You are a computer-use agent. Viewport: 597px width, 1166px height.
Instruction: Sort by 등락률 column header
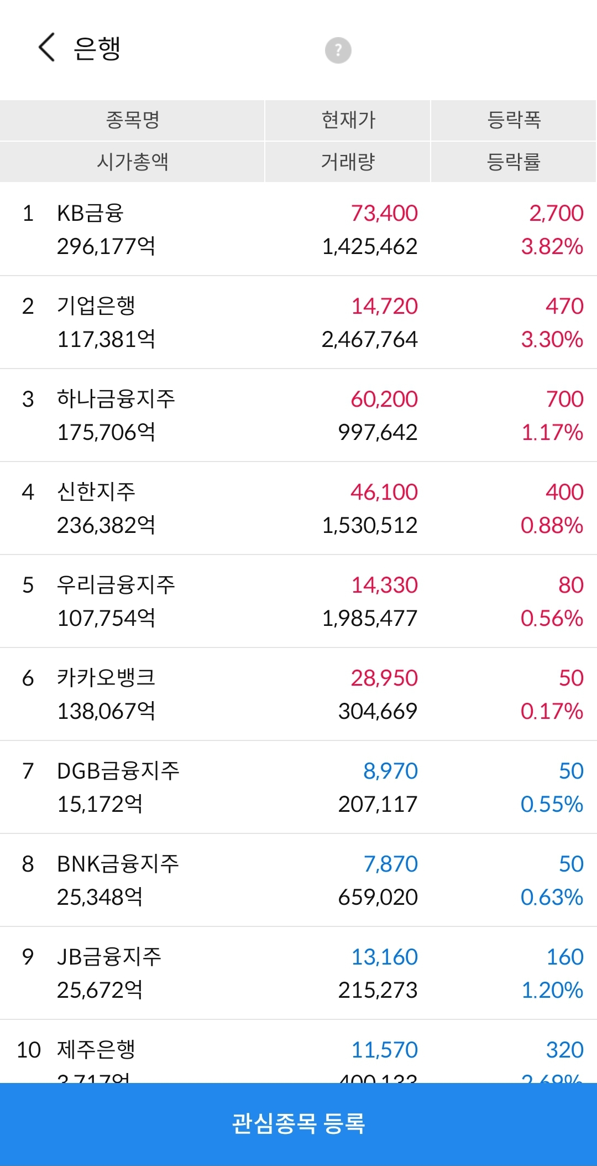tap(514, 162)
